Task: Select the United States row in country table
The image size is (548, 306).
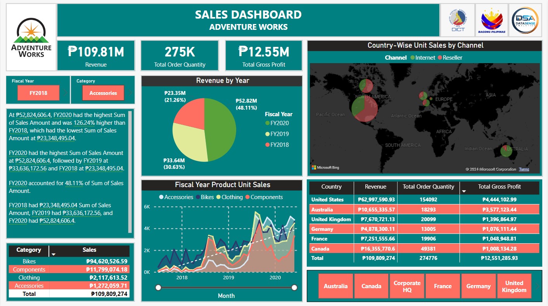Action: (x=425, y=199)
